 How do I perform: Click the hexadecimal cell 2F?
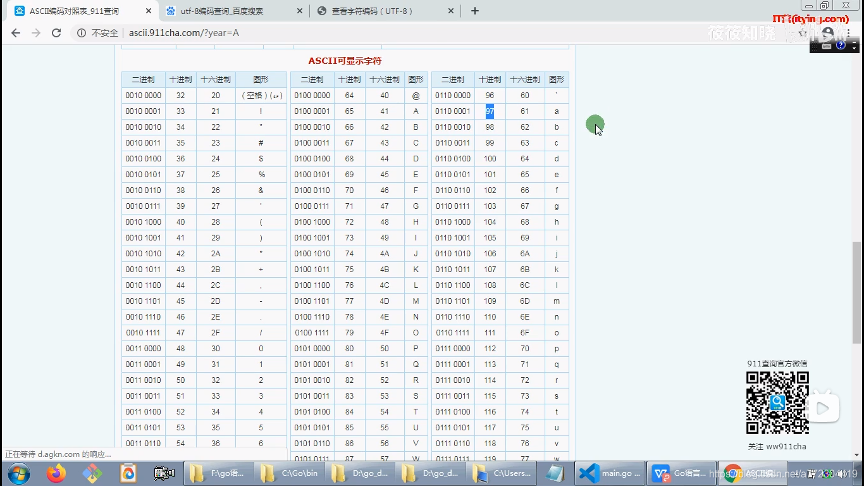tap(216, 333)
